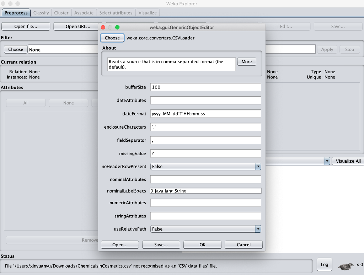Focus the stringAttributes input field
364x275 pixels.
point(206,216)
